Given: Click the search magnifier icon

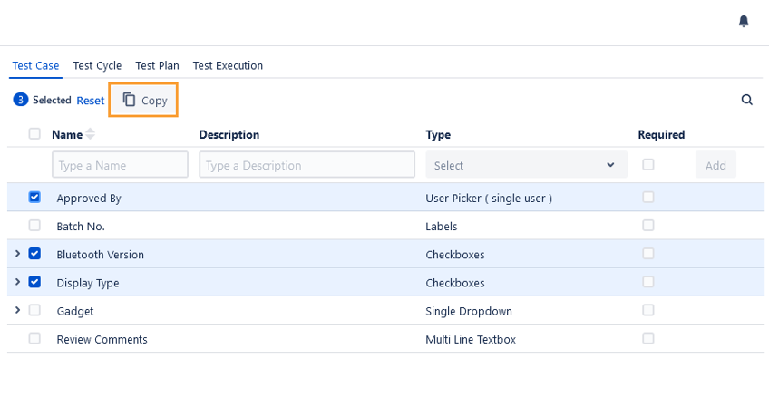Looking at the screenshot, I should point(747,100).
